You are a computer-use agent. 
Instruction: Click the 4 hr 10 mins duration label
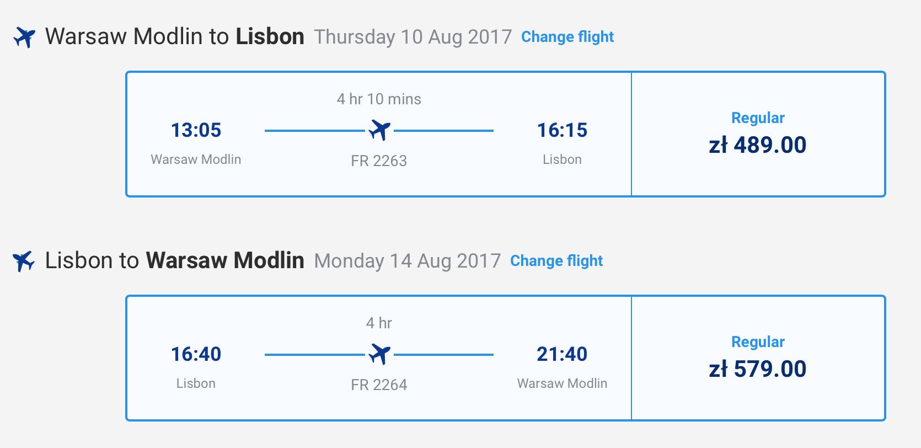[x=379, y=99]
